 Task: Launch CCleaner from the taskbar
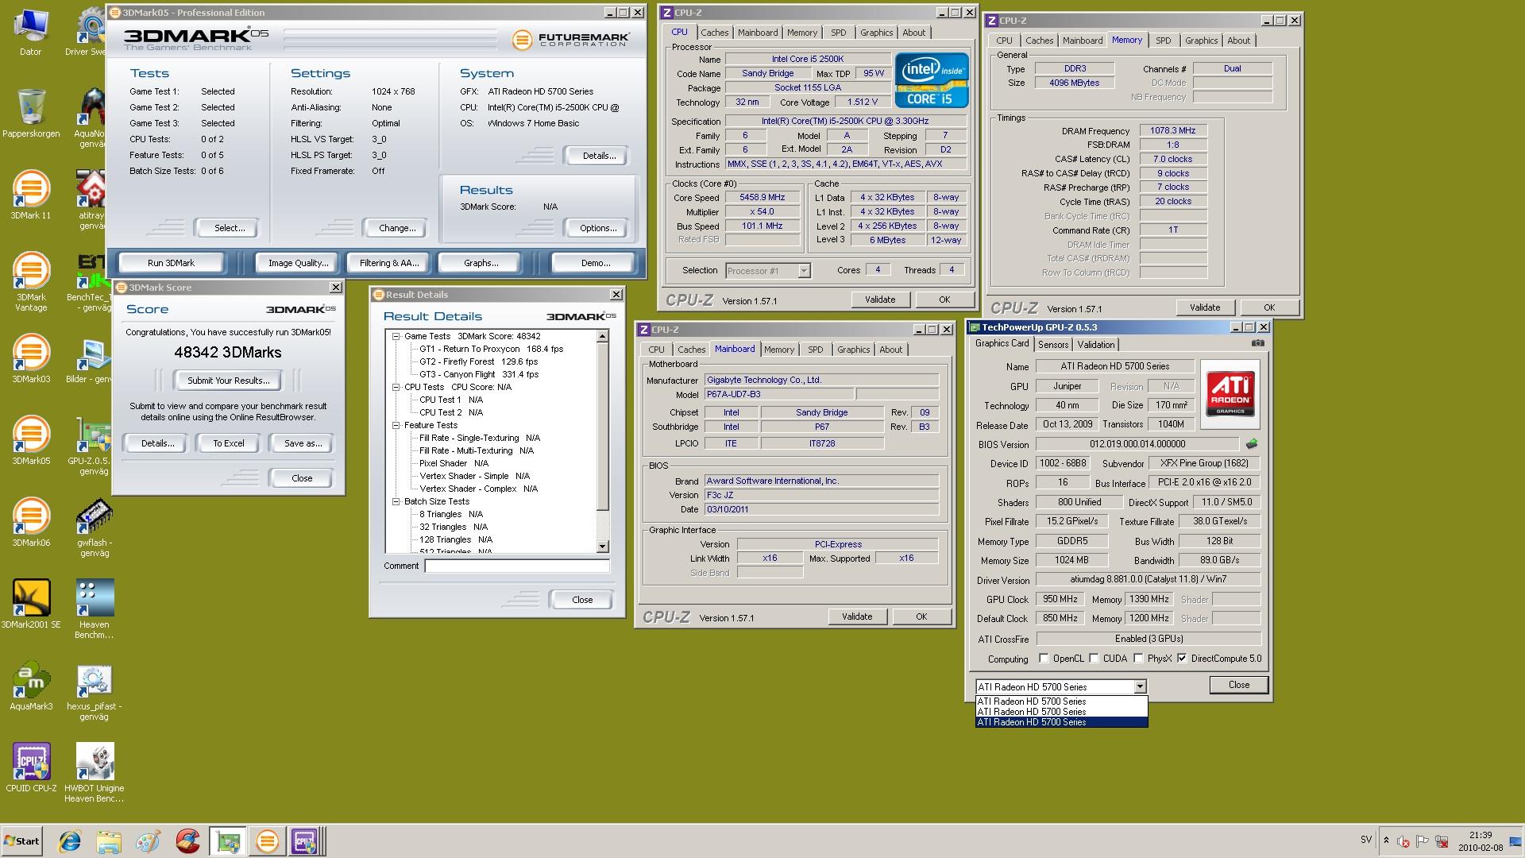point(187,841)
